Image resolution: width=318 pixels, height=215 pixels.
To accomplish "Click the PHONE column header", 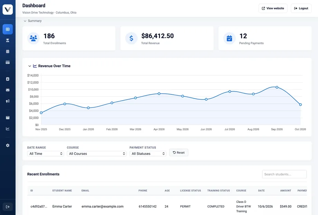I will (x=143, y=191).
